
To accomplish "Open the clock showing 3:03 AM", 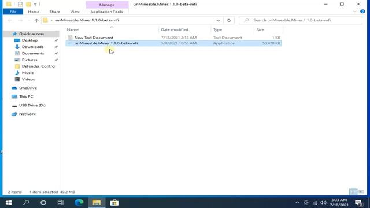I will (x=339, y=203).
